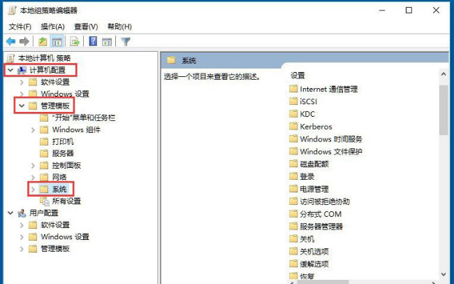Click the settings list scroll-up arrow

(444, 74)
